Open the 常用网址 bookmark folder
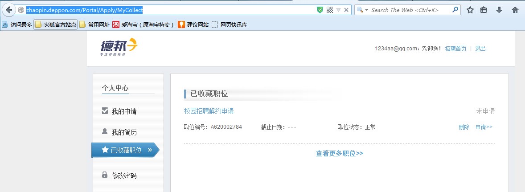The width and height of the screenshot is (525, 192). [x=94, y=25]
